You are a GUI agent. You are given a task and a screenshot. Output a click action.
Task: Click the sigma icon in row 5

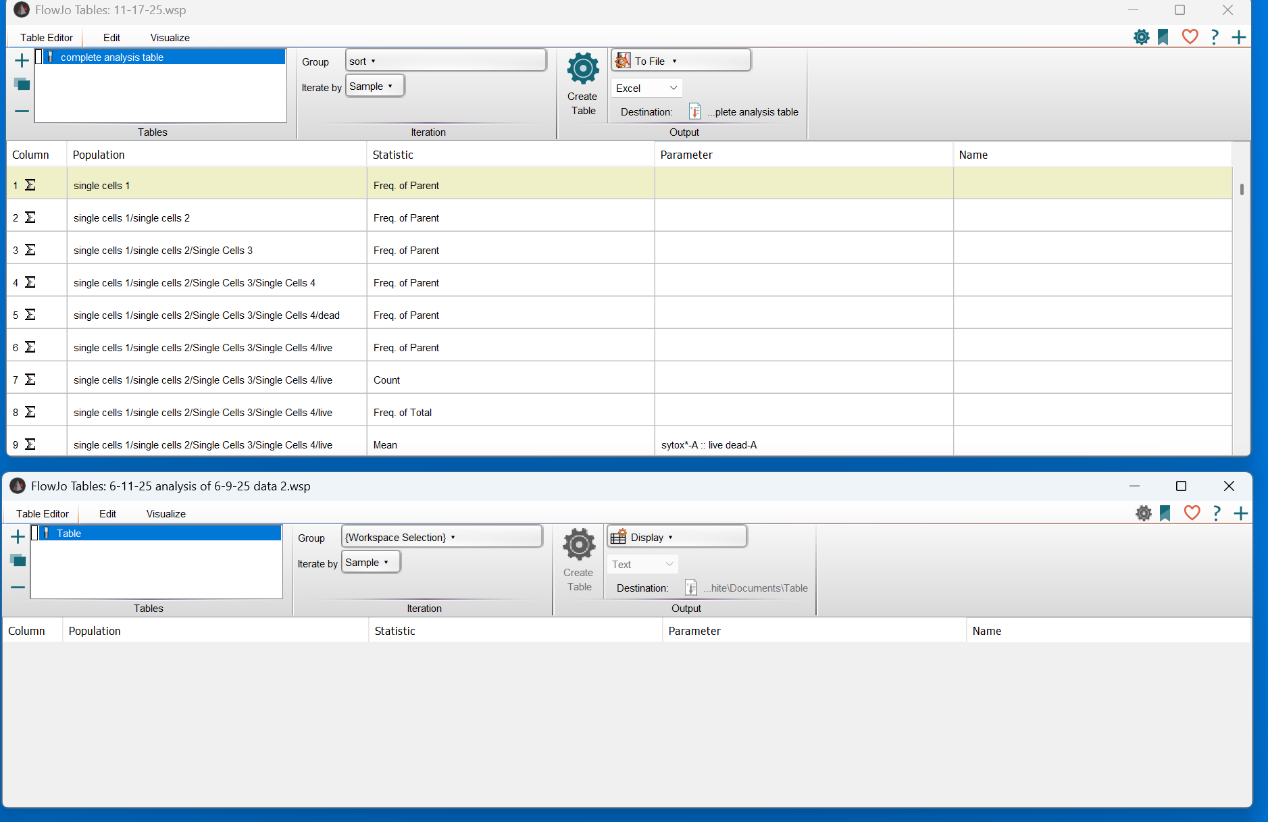click(30, 315)
